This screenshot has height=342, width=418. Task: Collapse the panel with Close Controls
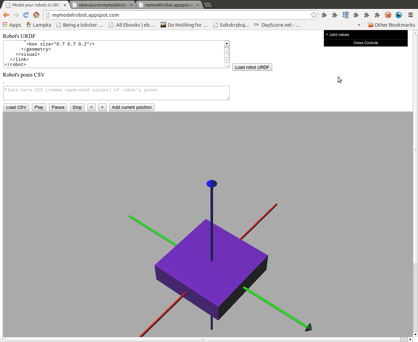[366, 43]
